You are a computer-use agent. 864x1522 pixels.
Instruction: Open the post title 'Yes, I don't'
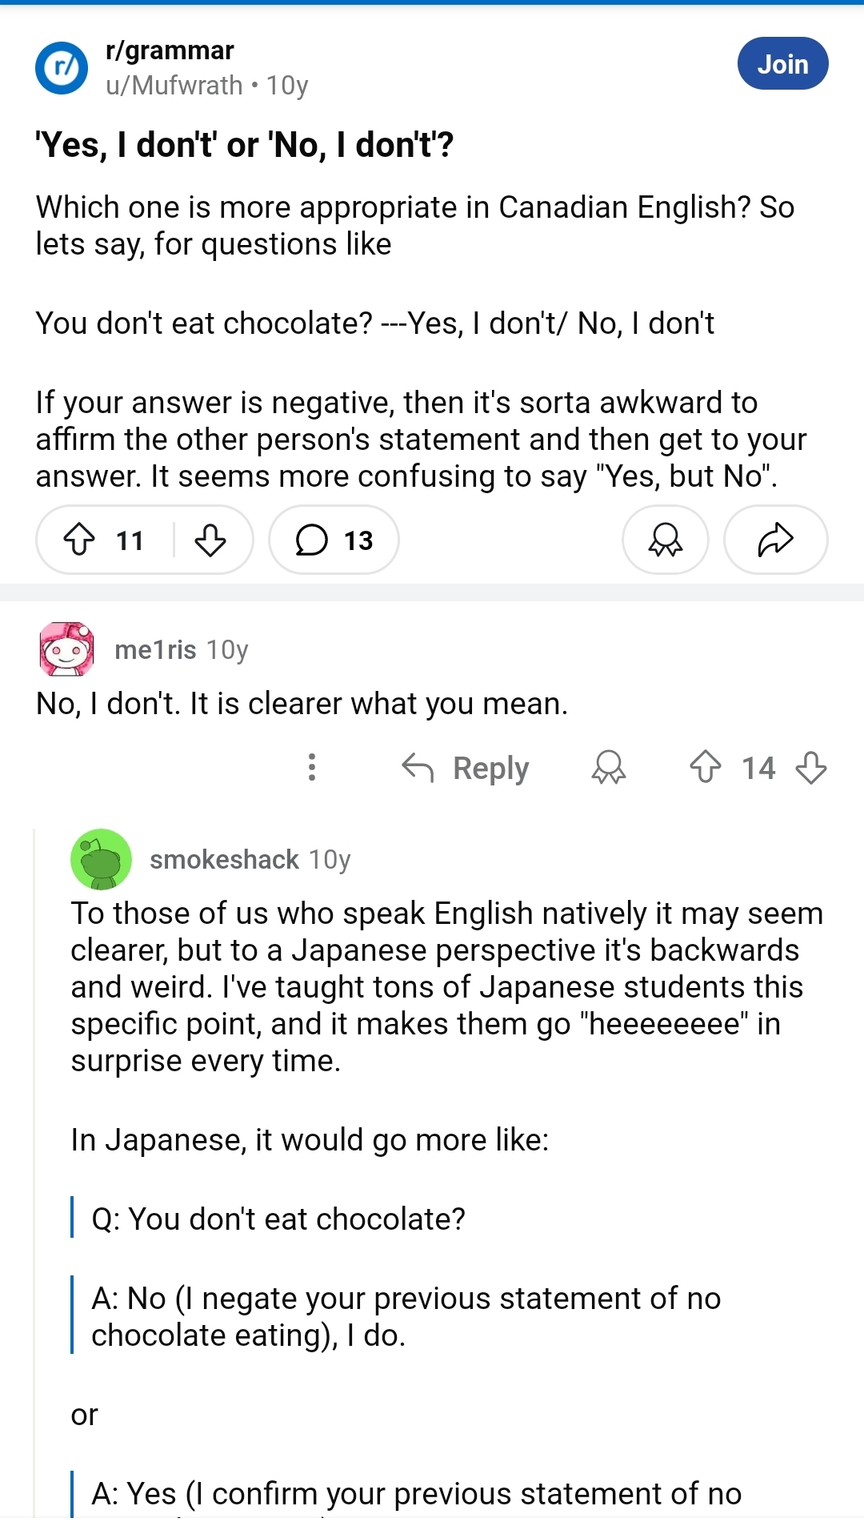[245, 145]
